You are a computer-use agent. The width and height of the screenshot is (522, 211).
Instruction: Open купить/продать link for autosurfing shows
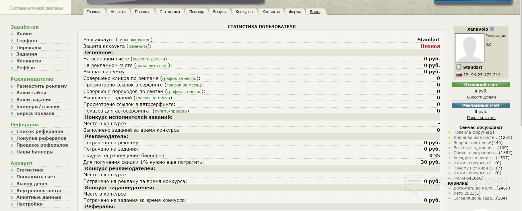coord(171,111)
